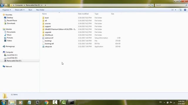Screen dimensions: 188x105
Task: Open the Documents library
Action: pyautogui.click(x=11, y=32)
